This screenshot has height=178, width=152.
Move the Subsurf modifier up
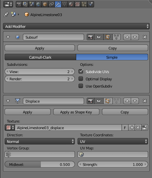click(127, 37)
